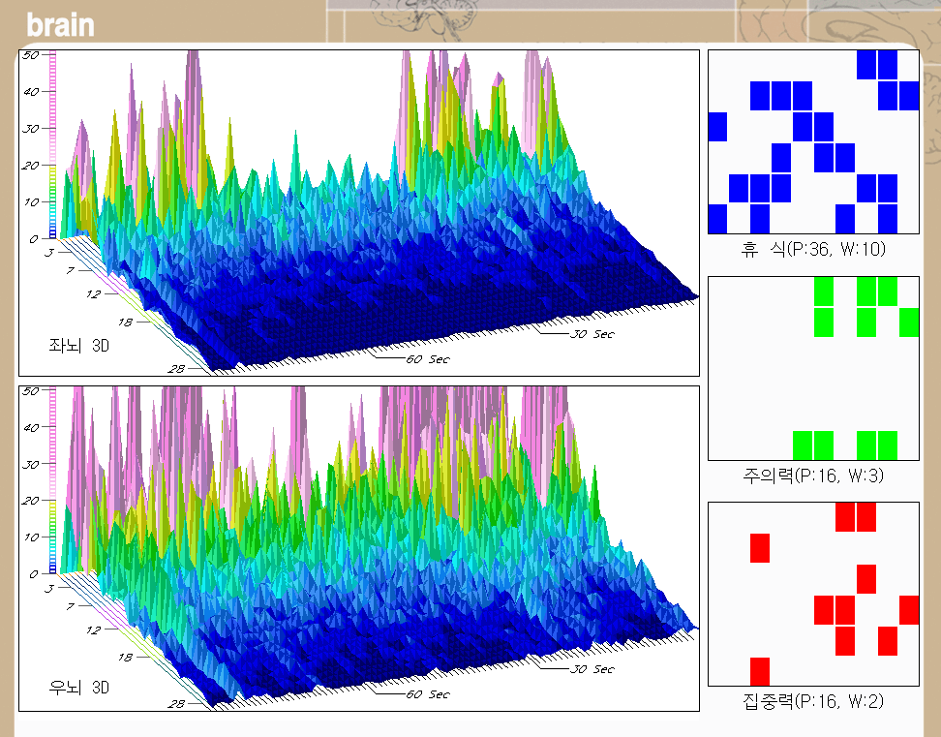Click the 휴식(P:36, W:10) caption
Viewport: 941px width, 737px height.
click(813, 250)
